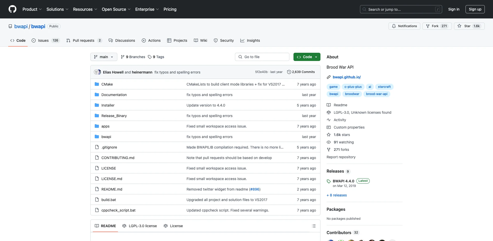The width and height of the screenshot is (493, 241).
Task: Open the main branch dropdown
Action: (x=104, y=57)
